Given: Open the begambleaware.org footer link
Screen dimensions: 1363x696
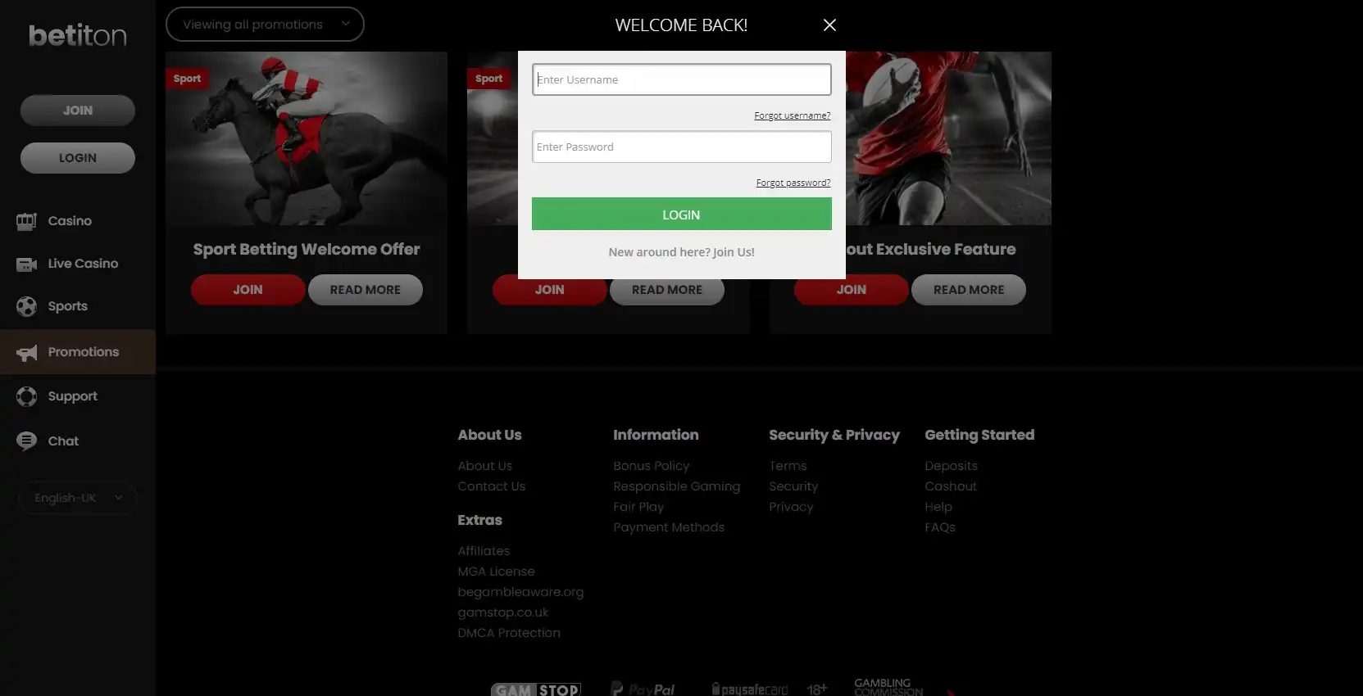Looking at the screenshot, I should [x=520, y=592].
